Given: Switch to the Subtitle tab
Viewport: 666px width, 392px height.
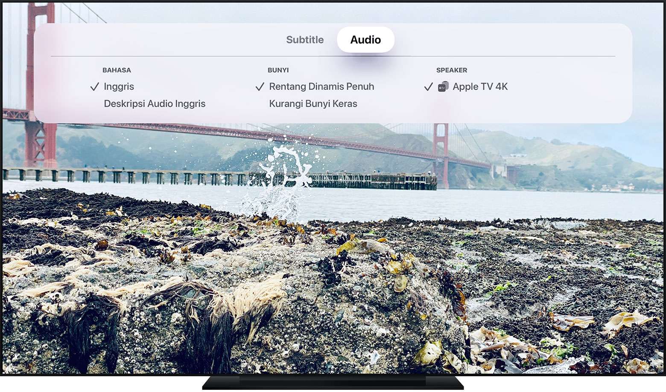Looking at the screenshot, I should coord(305,40).
